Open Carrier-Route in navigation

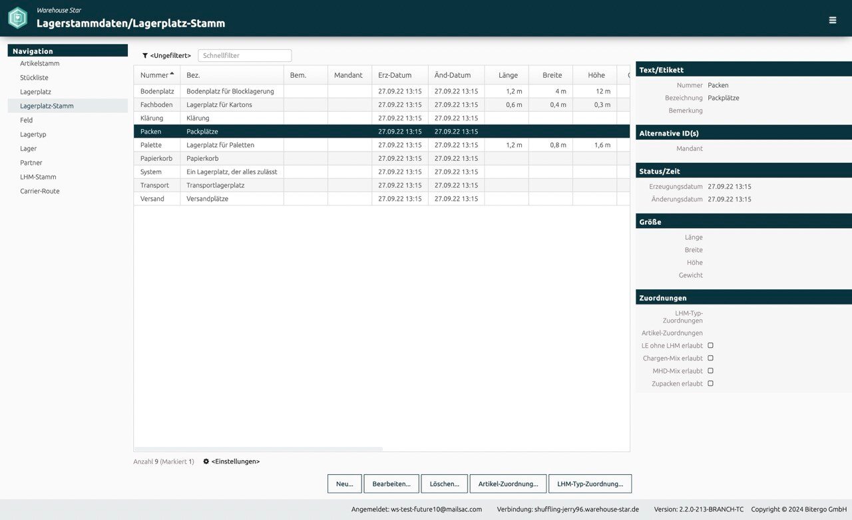(x=68, y=191)
